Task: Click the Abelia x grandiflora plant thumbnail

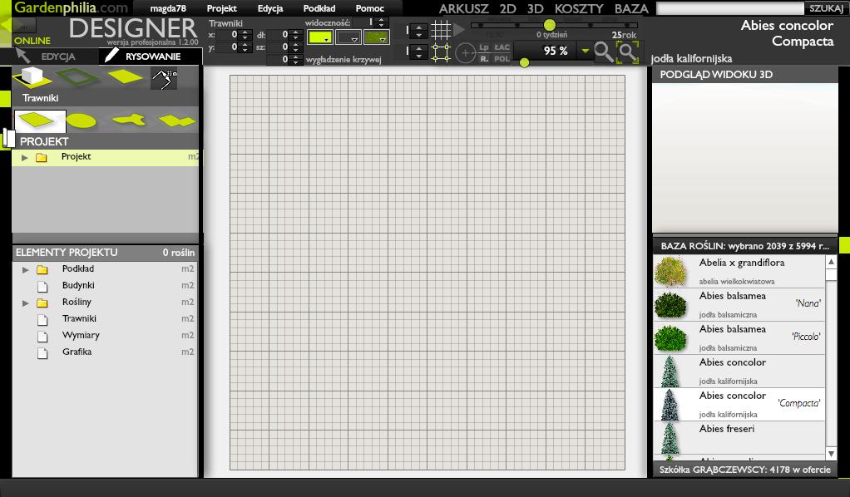Action: click(x=670, y=272)
